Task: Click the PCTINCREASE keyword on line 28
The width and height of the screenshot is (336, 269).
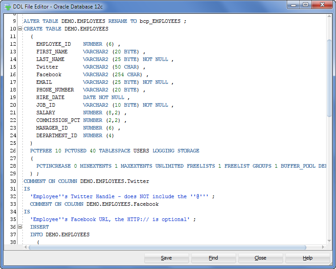Action: 53,166
